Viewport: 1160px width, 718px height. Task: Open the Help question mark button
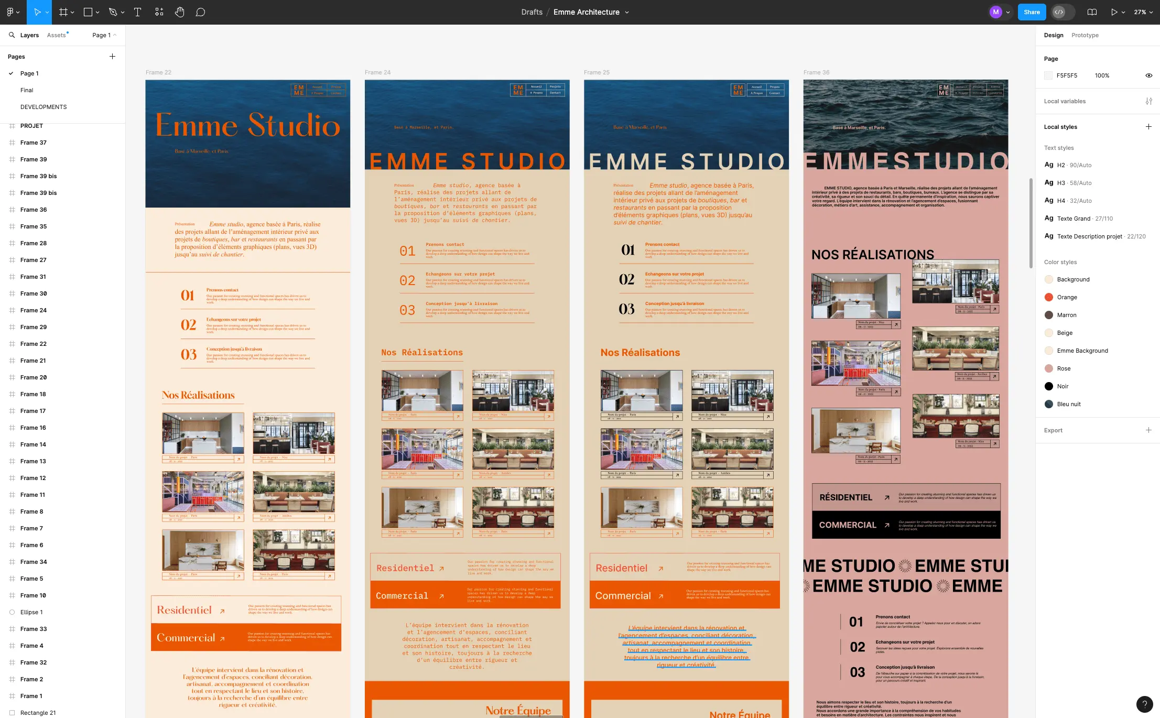pos(1145,704)
